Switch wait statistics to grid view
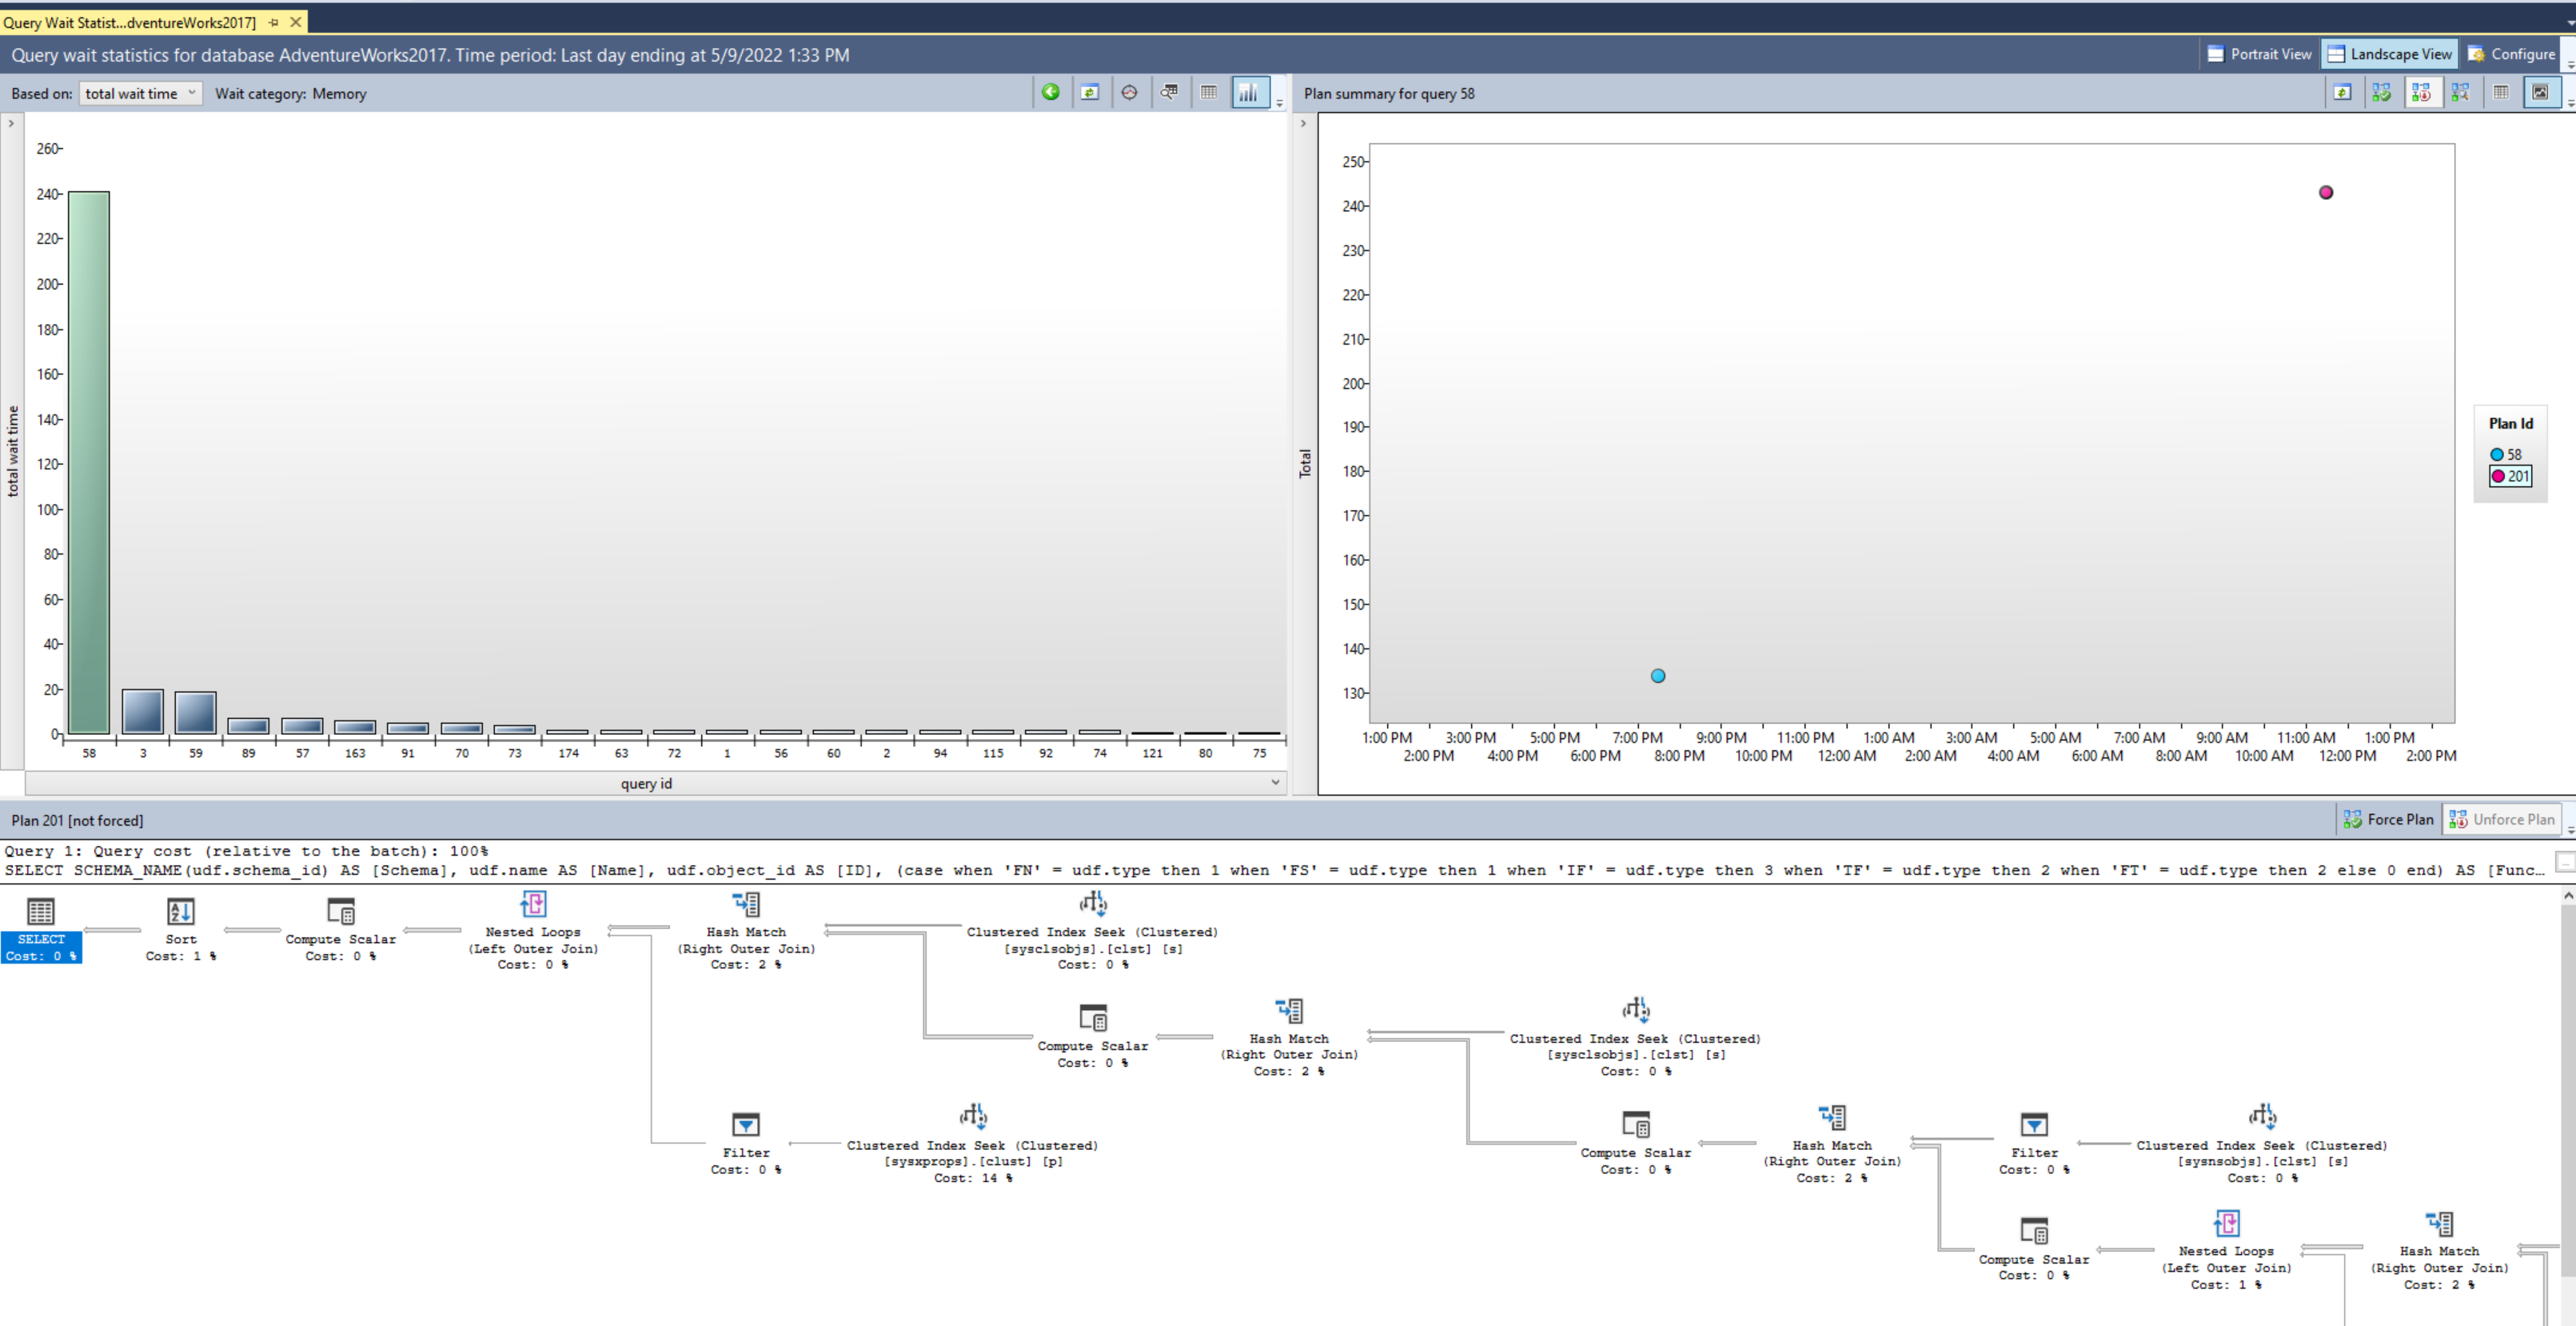The width and height of the screenshot is (2576, 1326). point(1209,92)
